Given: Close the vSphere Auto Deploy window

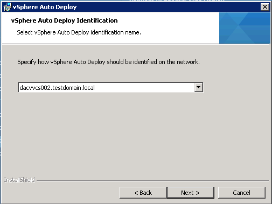Looking at the screenshot, I should [265, 7].
